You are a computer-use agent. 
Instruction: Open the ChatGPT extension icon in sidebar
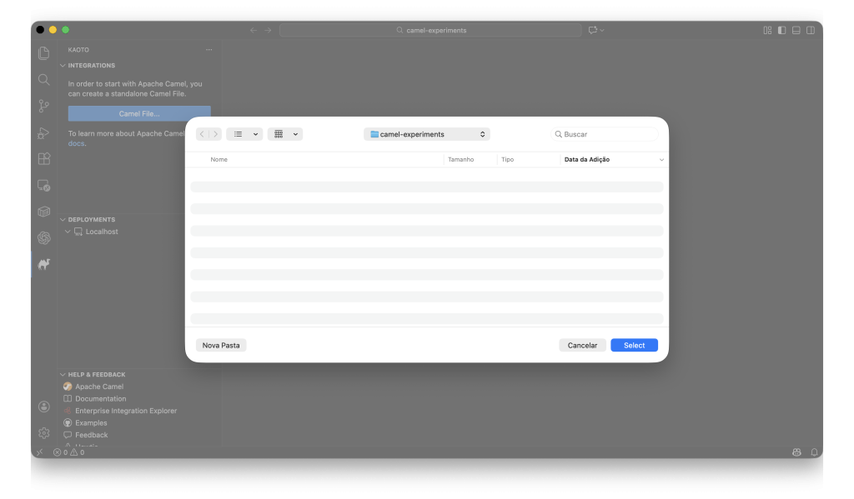click(43, 238)
